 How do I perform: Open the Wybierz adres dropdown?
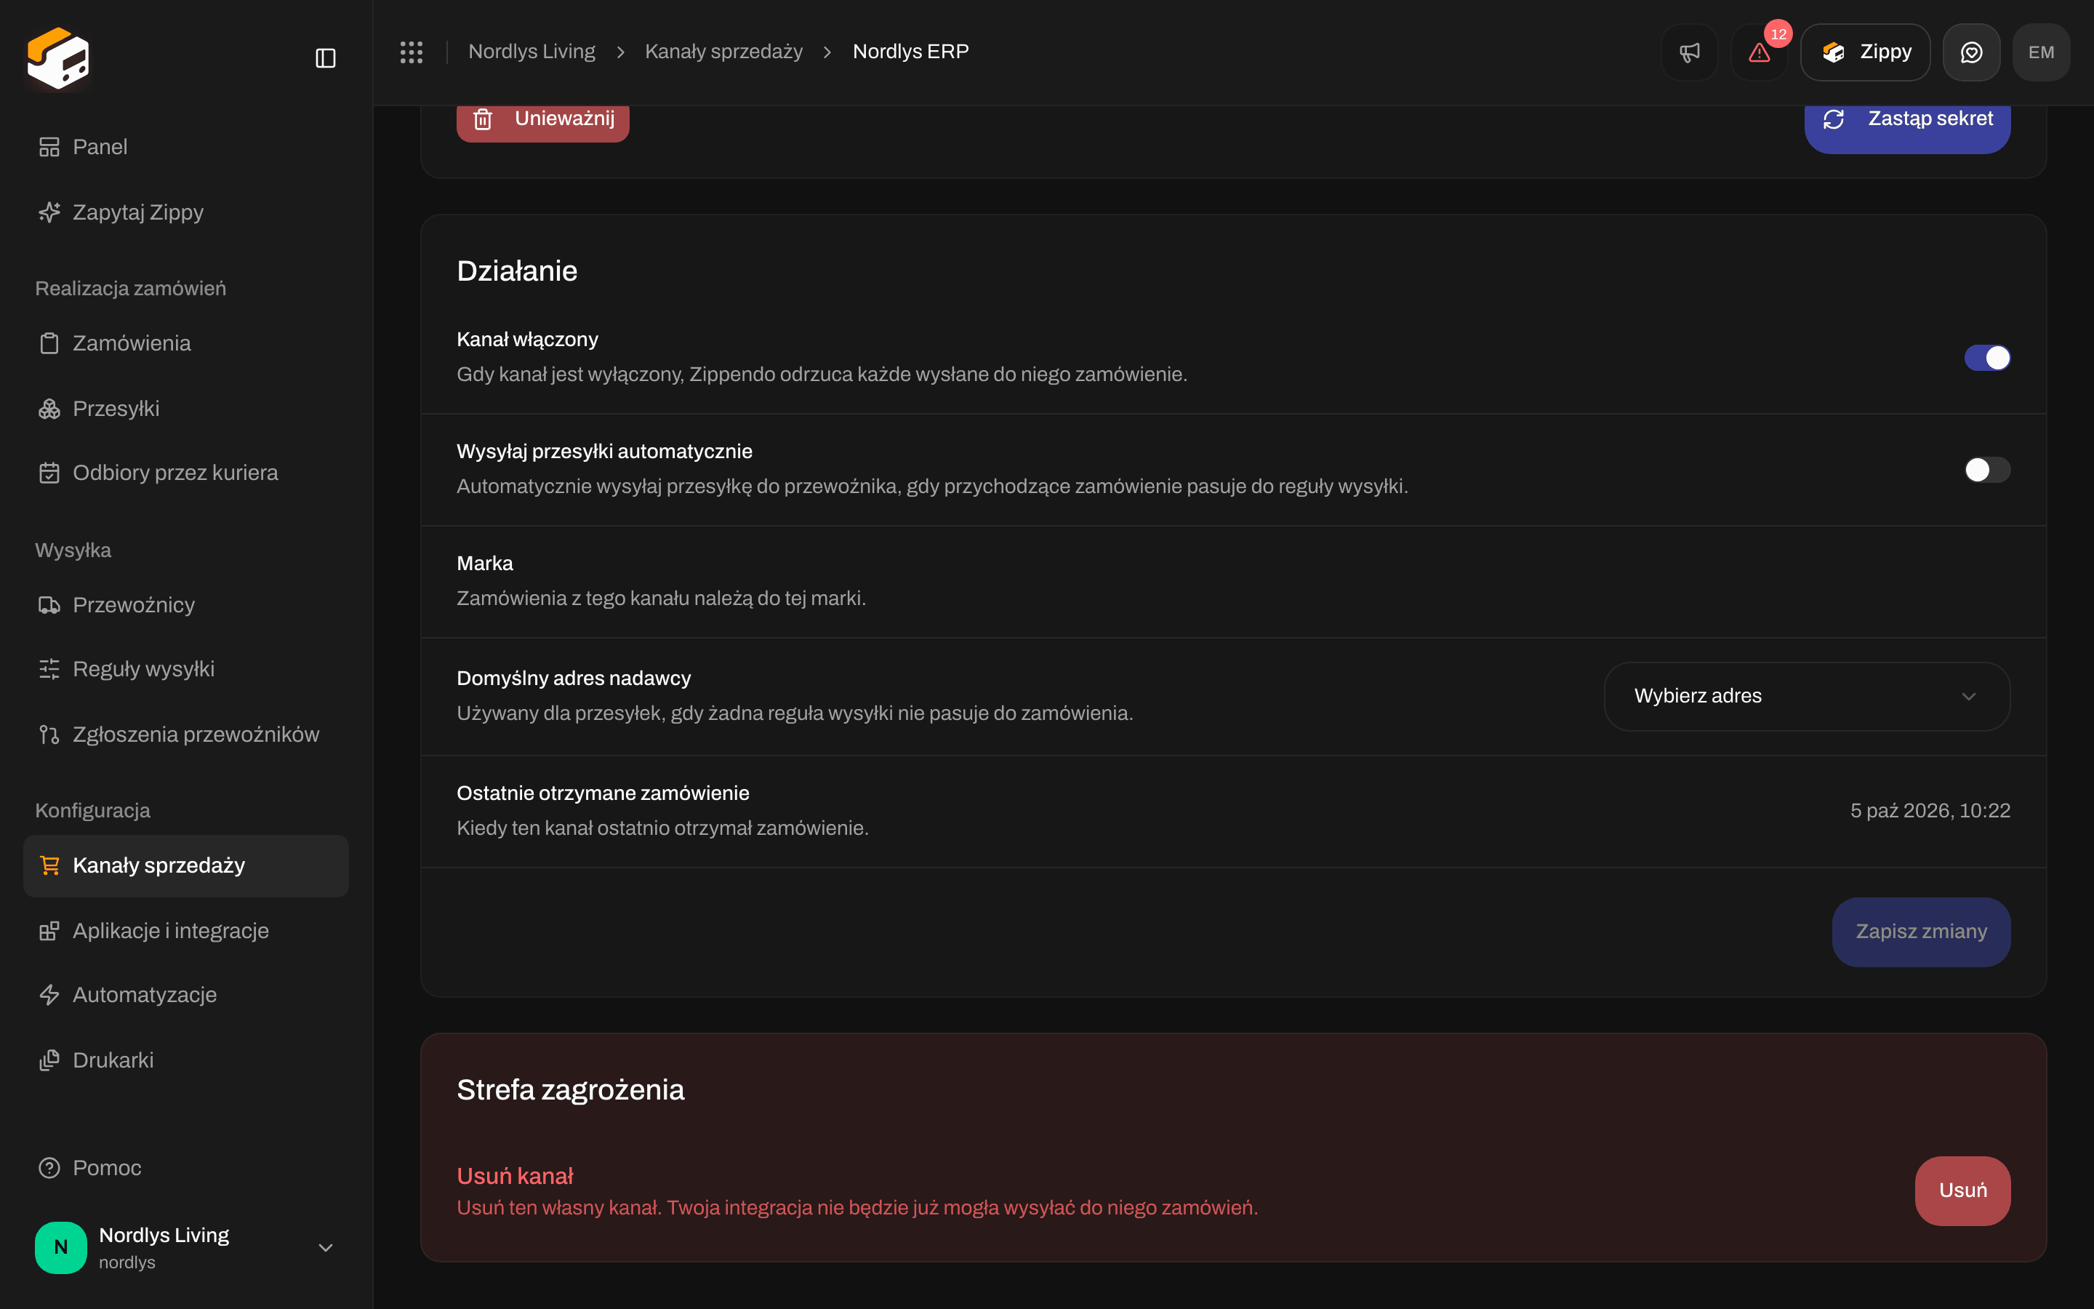point(1807,696)
